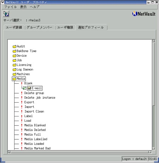Select the Media Full event
This screenshot has height=163, width=159.
coord(33,134)
